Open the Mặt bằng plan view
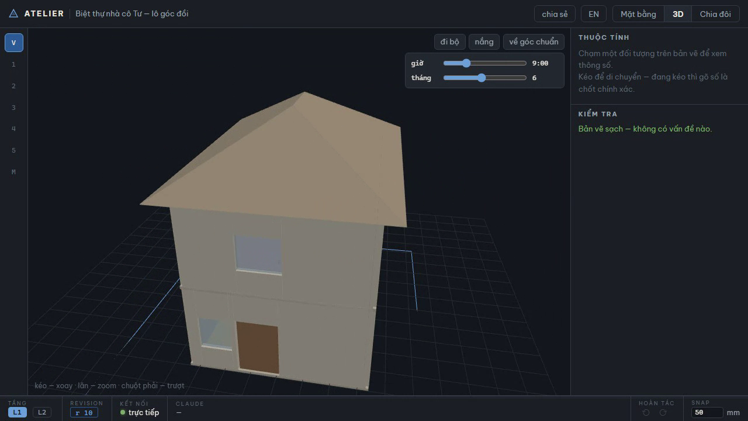 tap(638, 14)
